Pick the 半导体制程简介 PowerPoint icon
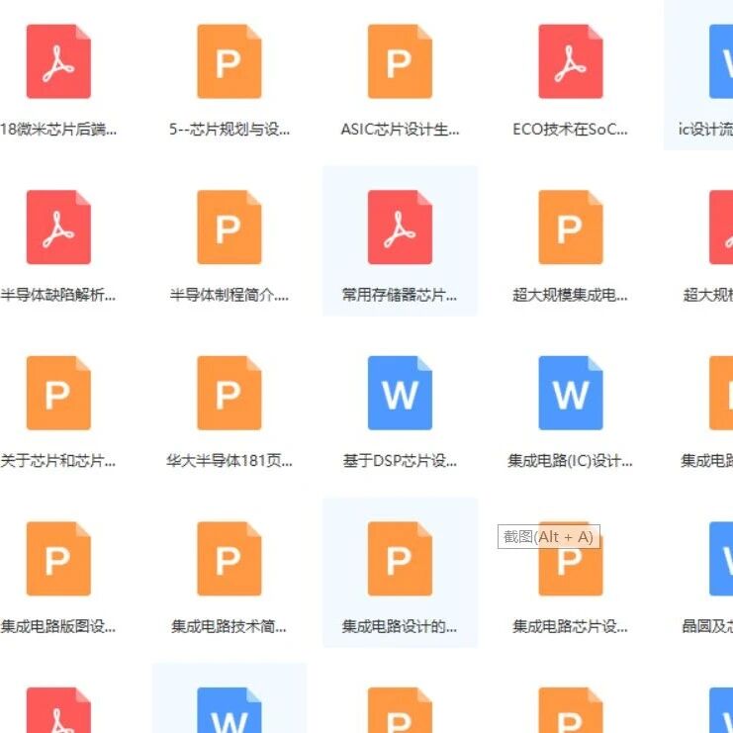 click(x=229, y=228)
